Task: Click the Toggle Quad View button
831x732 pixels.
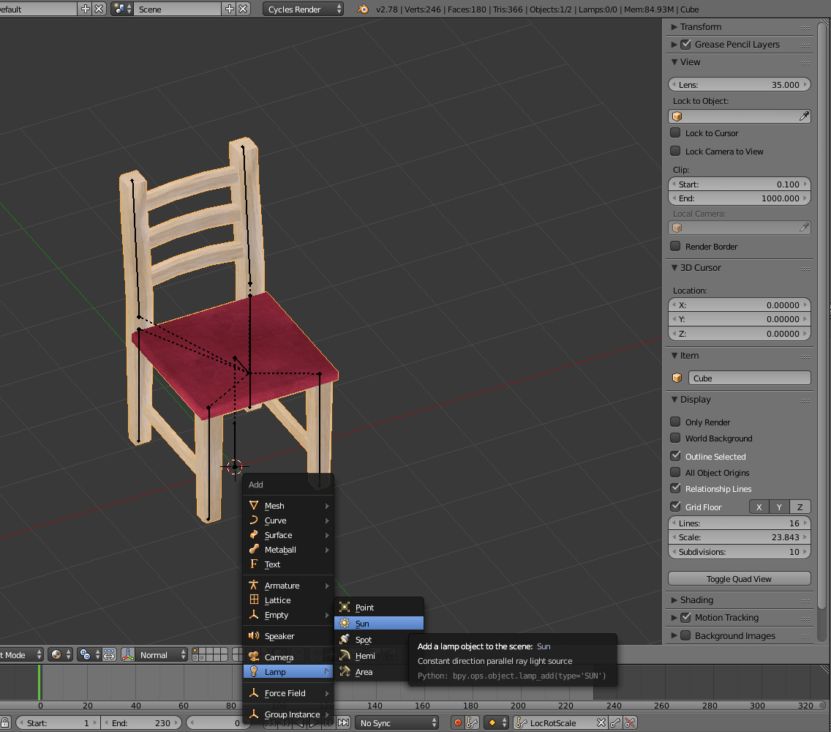Action: point(739,579)
